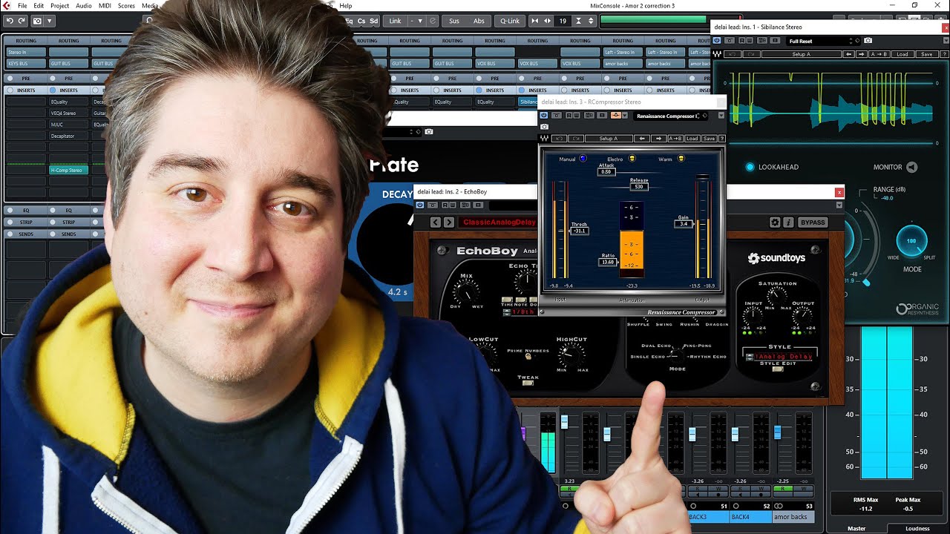Screen dimensions: 950x534
Task: Open the MIDI menu
Action: 105,5
